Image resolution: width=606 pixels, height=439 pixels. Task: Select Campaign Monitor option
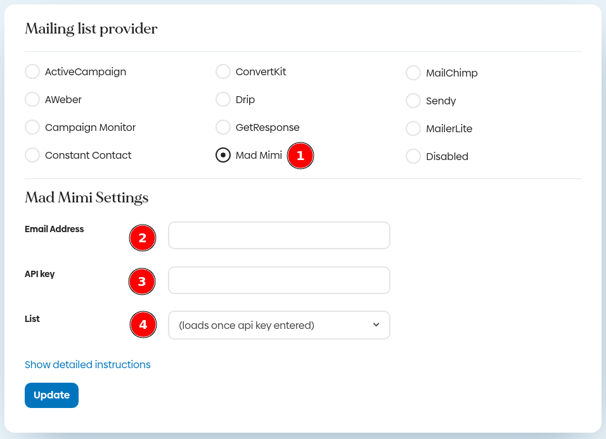click(x=32, y=127)
